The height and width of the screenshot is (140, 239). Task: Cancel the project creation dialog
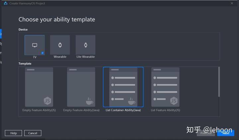(x=33, y=133)
